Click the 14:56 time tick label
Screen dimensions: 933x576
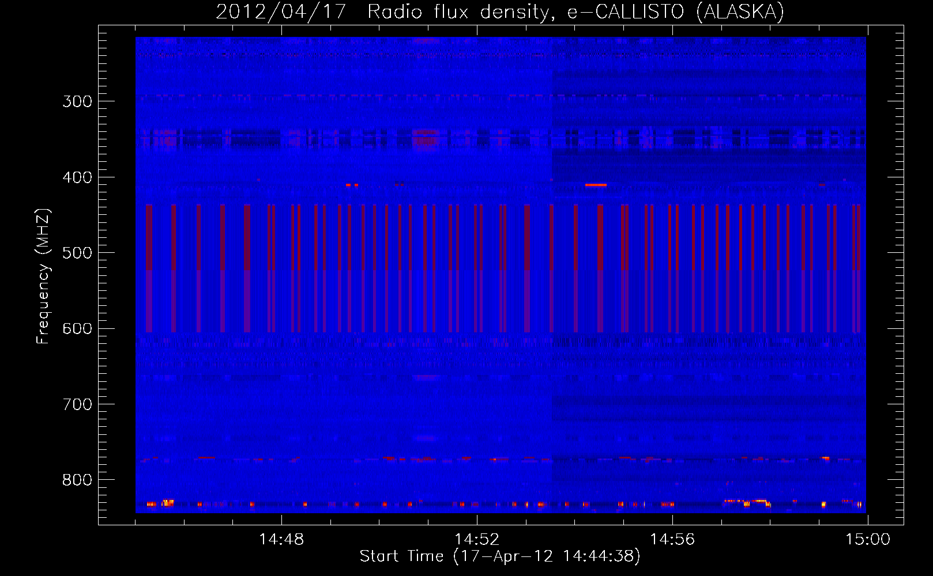click(x=672, y=540)
